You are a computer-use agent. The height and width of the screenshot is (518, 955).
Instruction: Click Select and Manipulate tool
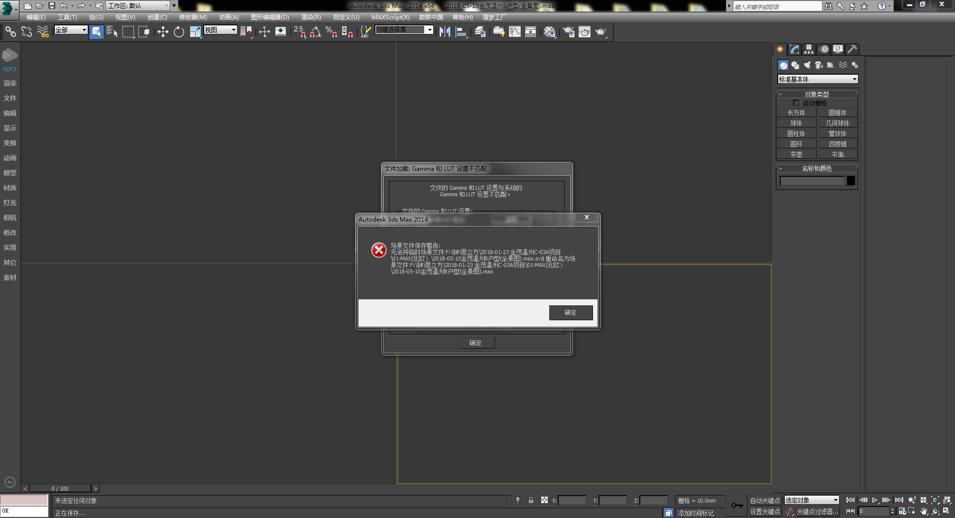(264, 32)
